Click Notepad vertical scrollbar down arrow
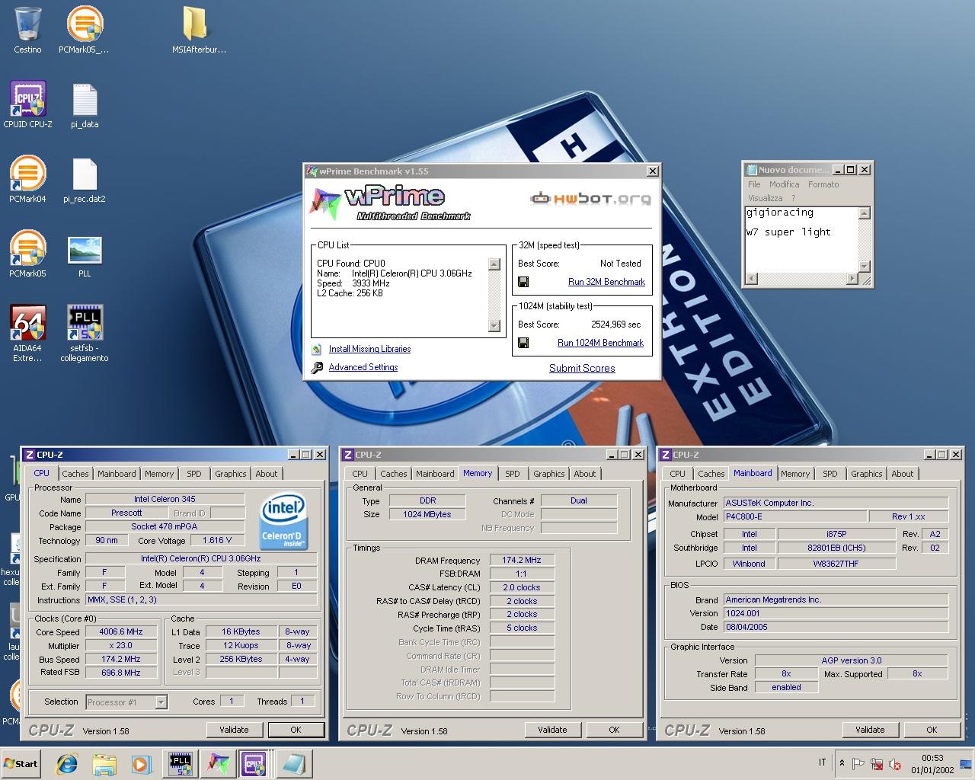 point(864,266)
